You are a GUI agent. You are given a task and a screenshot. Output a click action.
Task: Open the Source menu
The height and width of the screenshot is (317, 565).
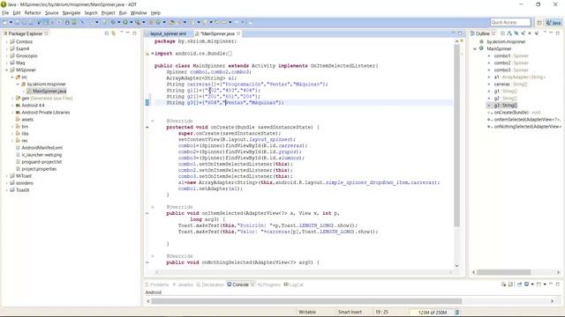tap(51, 13)
